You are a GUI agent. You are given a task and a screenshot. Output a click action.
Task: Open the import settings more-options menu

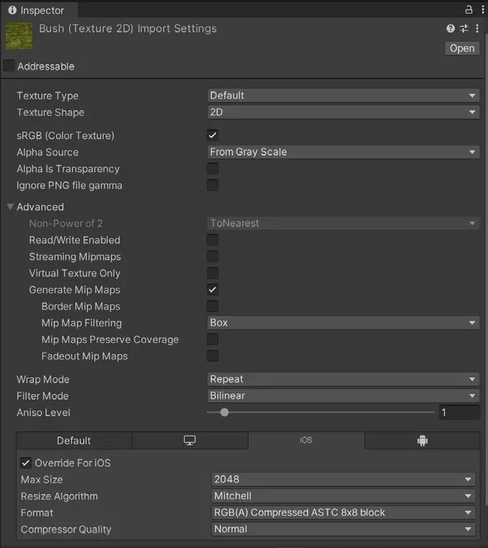477,28
